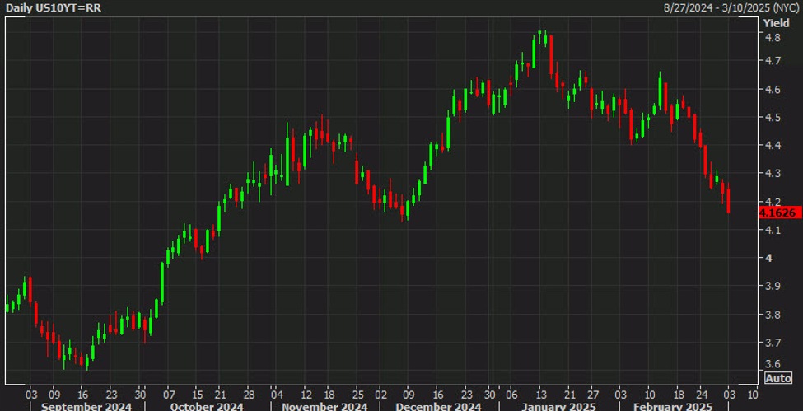The width and height of the screenshot is (803, 411).
Task: Click the last red candlestick on the chart
Action: tap(728, 200)
